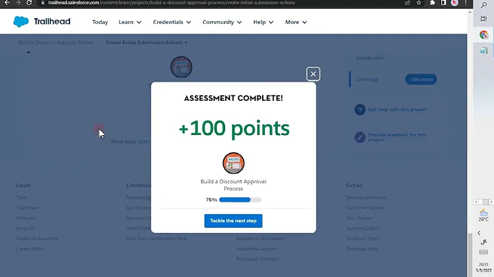494x277 pixels.
Task: Open Projects footer link
Action: (x=25, y=228)
